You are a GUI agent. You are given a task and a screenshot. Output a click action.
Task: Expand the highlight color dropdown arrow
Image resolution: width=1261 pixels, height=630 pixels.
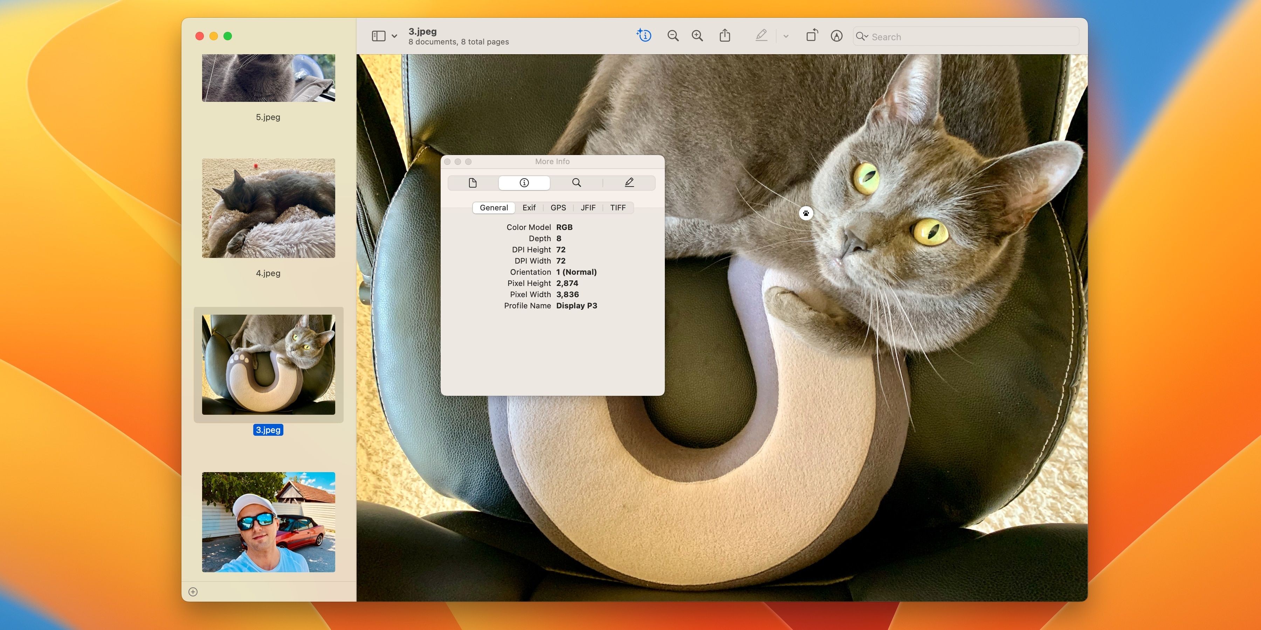pyautogui.click(x=786, y=36)
